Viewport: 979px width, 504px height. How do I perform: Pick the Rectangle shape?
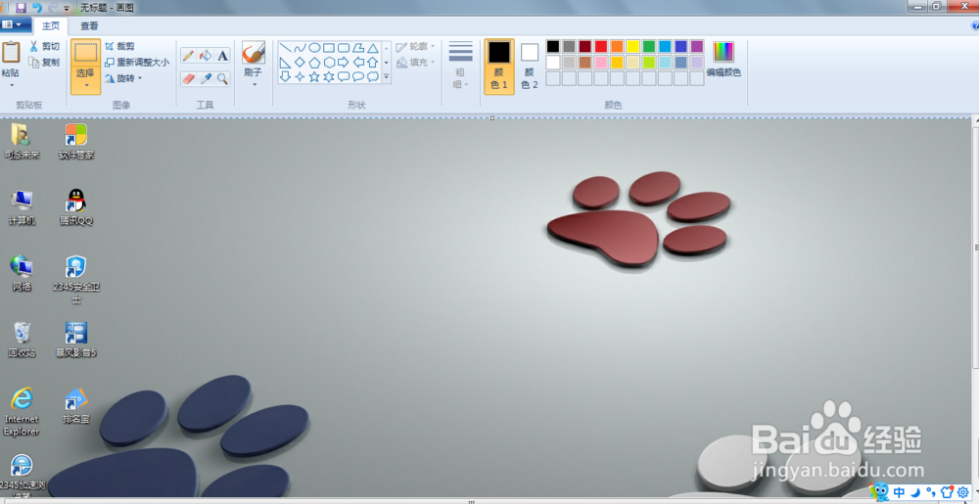click(329, 48)
